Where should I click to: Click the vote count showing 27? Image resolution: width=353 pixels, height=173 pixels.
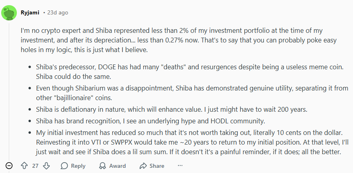(x=35, y=166)
